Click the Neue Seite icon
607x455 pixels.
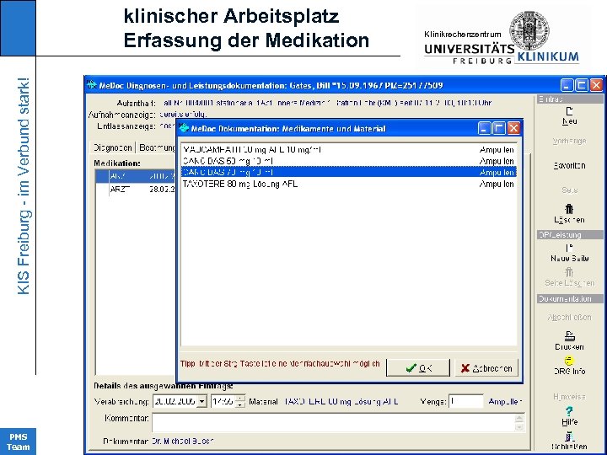click(569, 249)
